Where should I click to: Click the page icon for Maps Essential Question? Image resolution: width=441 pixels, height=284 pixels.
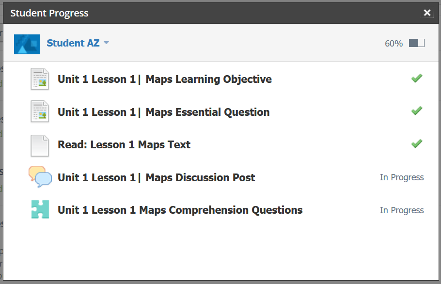[x=40, y=111]
